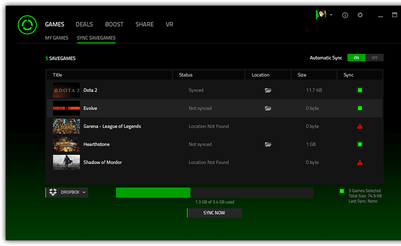Click the Dropbox icon next to storage selector
The image size is (401, 246).
(53, 192)
